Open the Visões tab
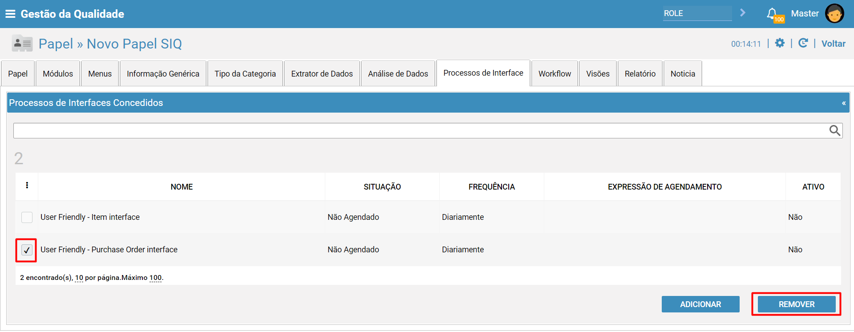This screenshot has width=854, height=332. pos(598,73)
